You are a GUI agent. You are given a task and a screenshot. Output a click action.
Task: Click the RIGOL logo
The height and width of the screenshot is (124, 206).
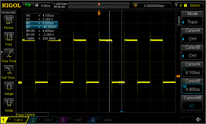pos(11,5)
